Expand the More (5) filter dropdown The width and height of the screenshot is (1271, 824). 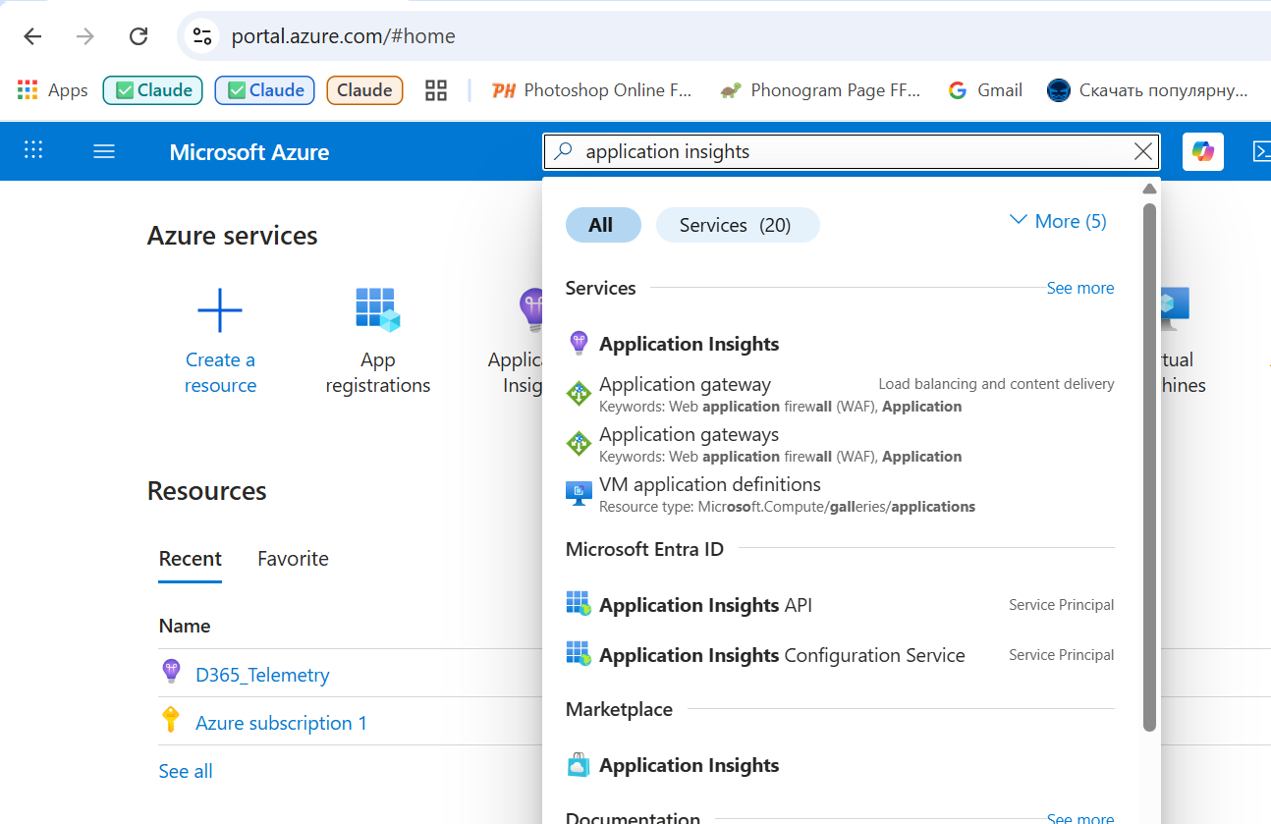click(1058, 221)
